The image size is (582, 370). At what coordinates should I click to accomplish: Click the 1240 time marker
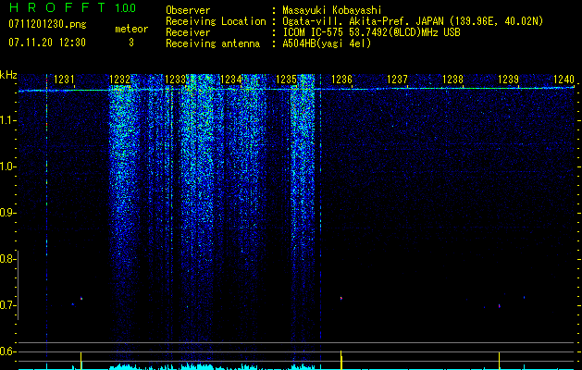click(x=563, y=80)
